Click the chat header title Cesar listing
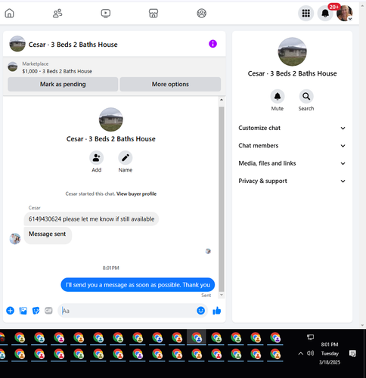The image size is (366, 378). click(x=73, y=45)
